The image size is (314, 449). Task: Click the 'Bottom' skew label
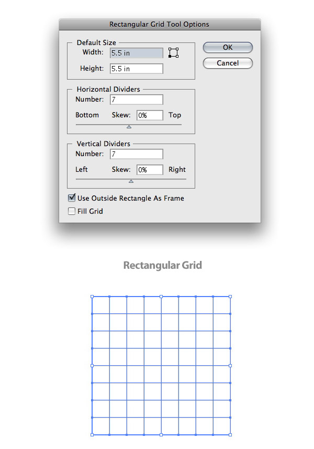coord(87,115)
